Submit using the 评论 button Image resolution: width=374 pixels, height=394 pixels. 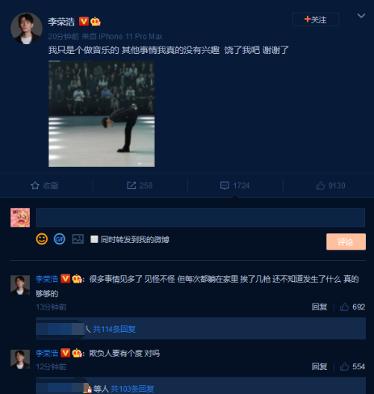click(x=346, y=241)
